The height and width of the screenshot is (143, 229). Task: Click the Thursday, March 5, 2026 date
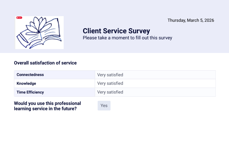[191, 20]
